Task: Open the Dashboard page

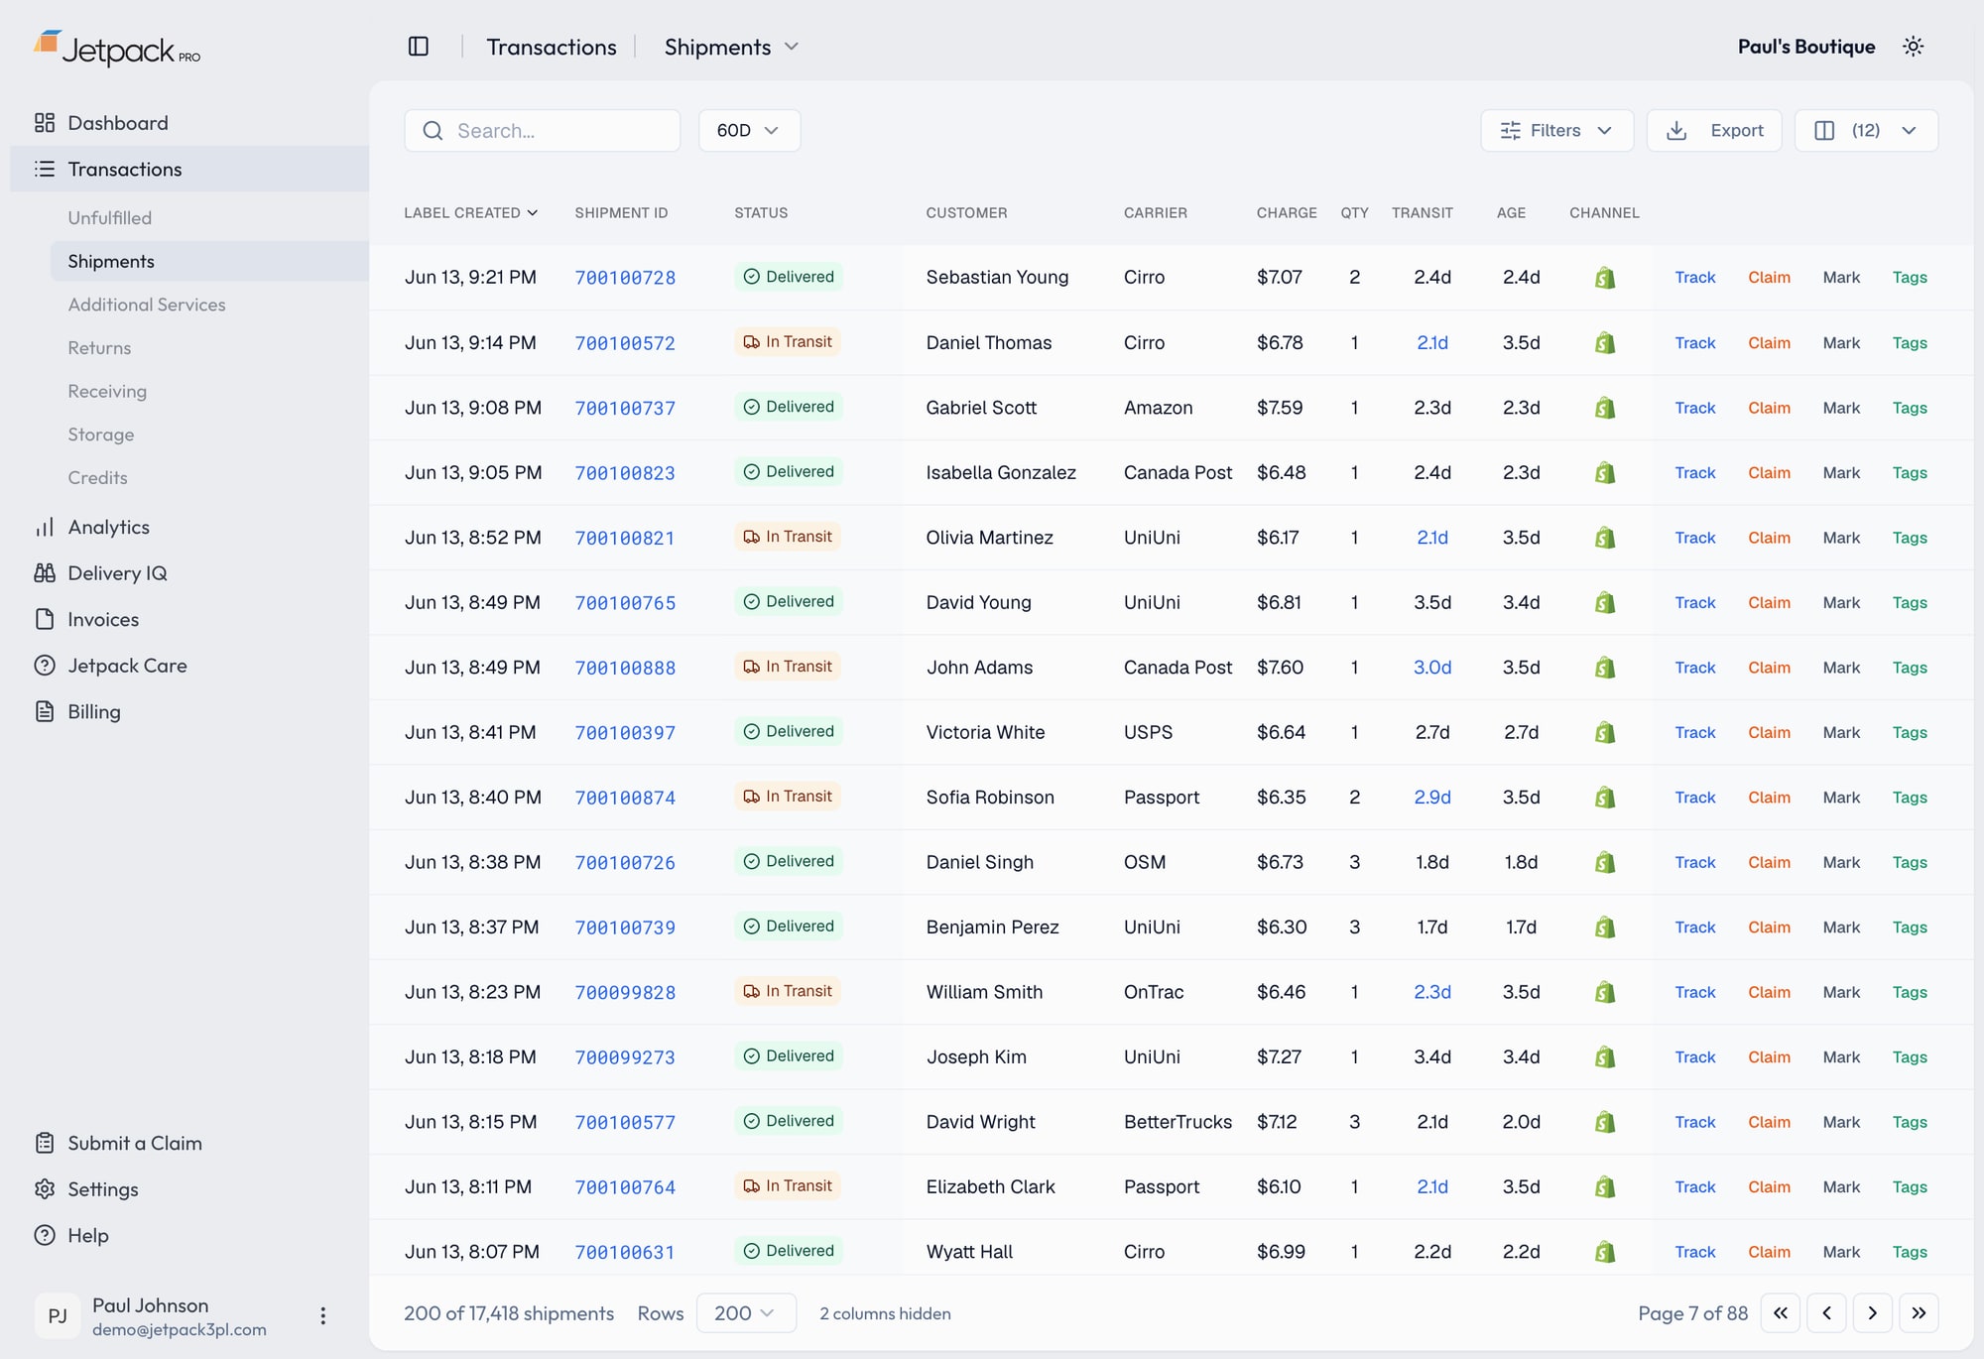Action: tap(117, 123)
